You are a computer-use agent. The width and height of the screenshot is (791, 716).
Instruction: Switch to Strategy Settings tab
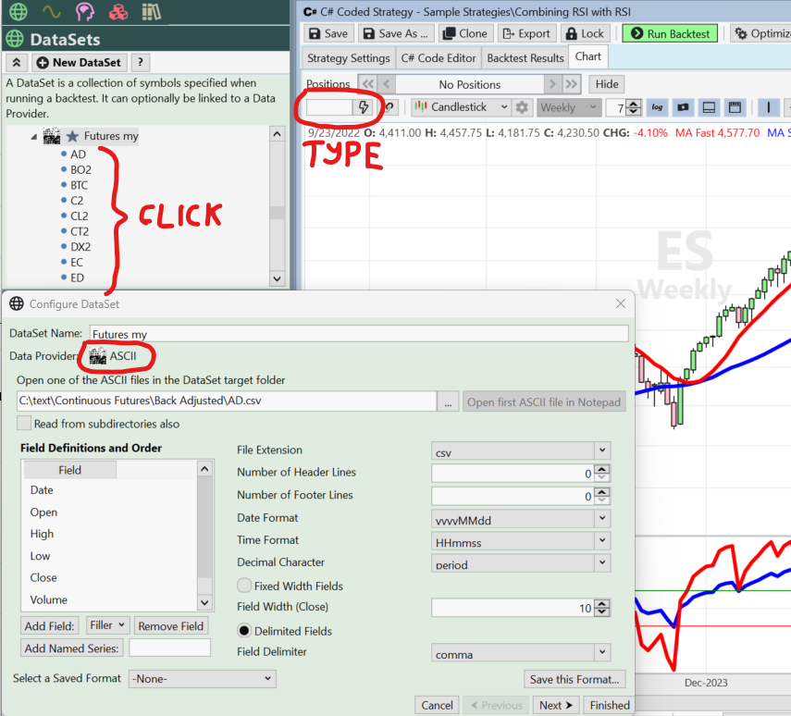349,58
